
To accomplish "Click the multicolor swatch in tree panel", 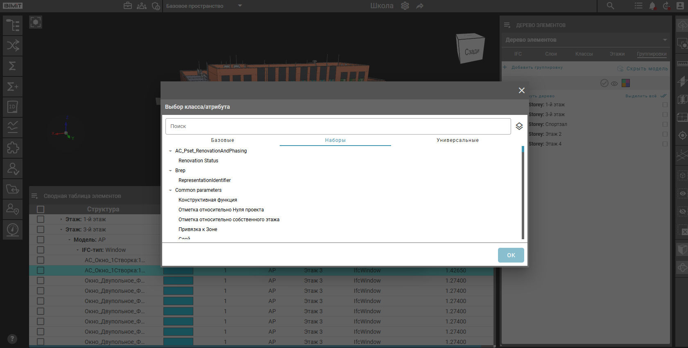I will click(x=625, y=83).
